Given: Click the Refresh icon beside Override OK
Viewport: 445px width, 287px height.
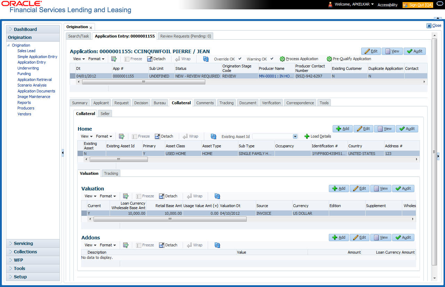Looking at the screenshot, I should [206, 59].
